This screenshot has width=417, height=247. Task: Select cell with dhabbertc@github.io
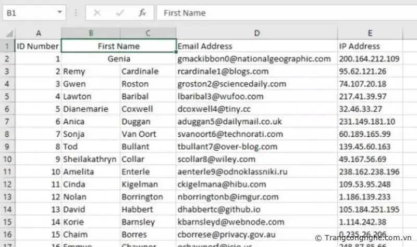256,209
